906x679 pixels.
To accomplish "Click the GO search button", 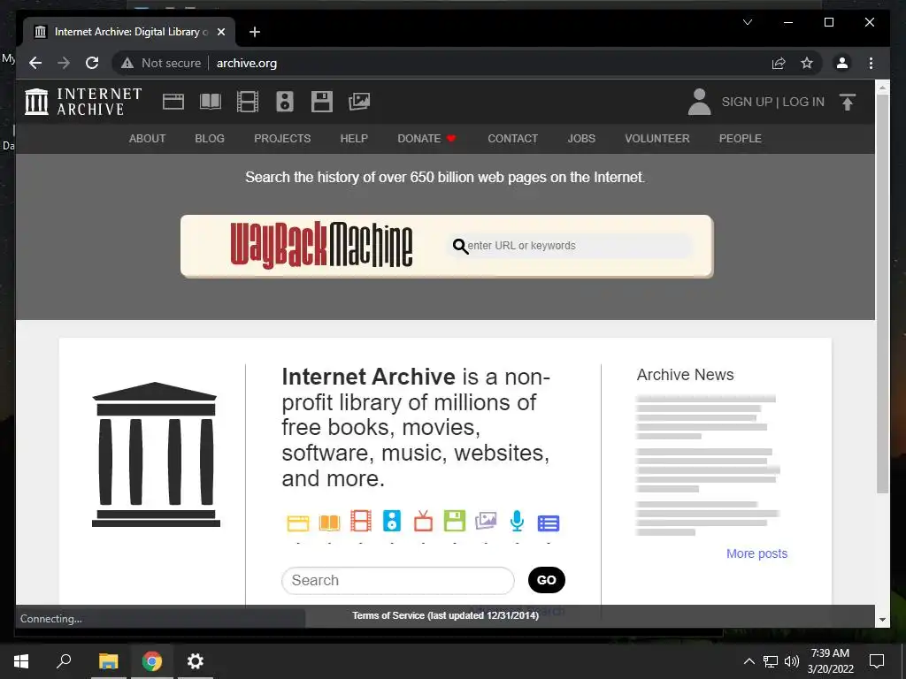I will pos(547,580).
